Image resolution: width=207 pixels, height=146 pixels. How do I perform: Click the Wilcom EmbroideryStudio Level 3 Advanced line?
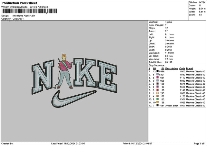[x=25, y=7]
